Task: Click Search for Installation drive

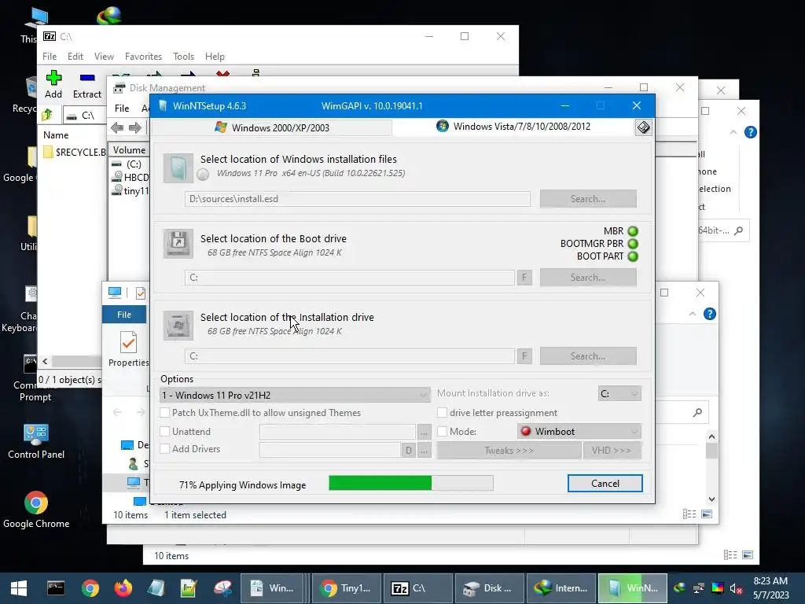Action: point(588,356)
